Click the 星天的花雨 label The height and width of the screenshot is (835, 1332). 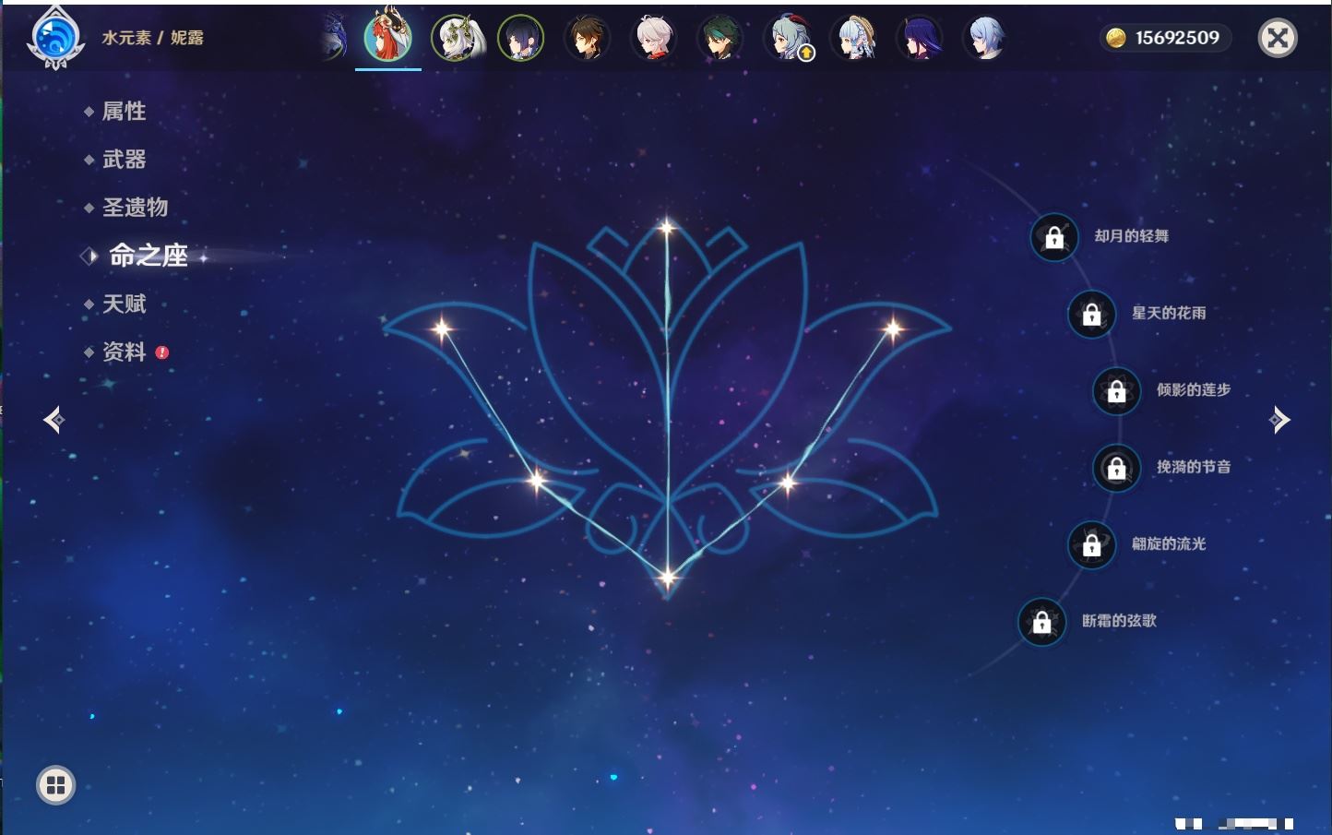coord(1169,313)
